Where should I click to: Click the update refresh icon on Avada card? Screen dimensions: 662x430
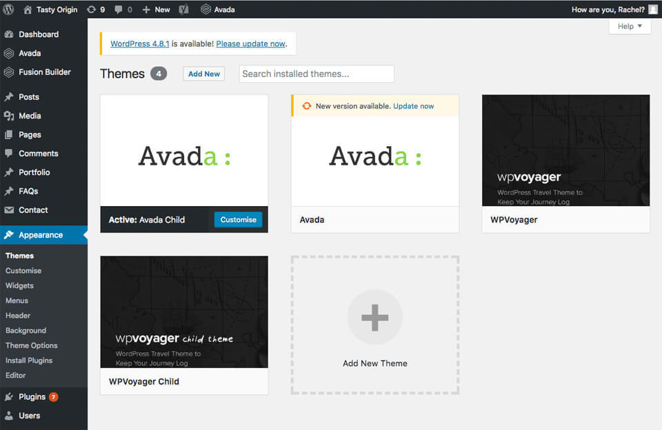[x=306, y=106]
